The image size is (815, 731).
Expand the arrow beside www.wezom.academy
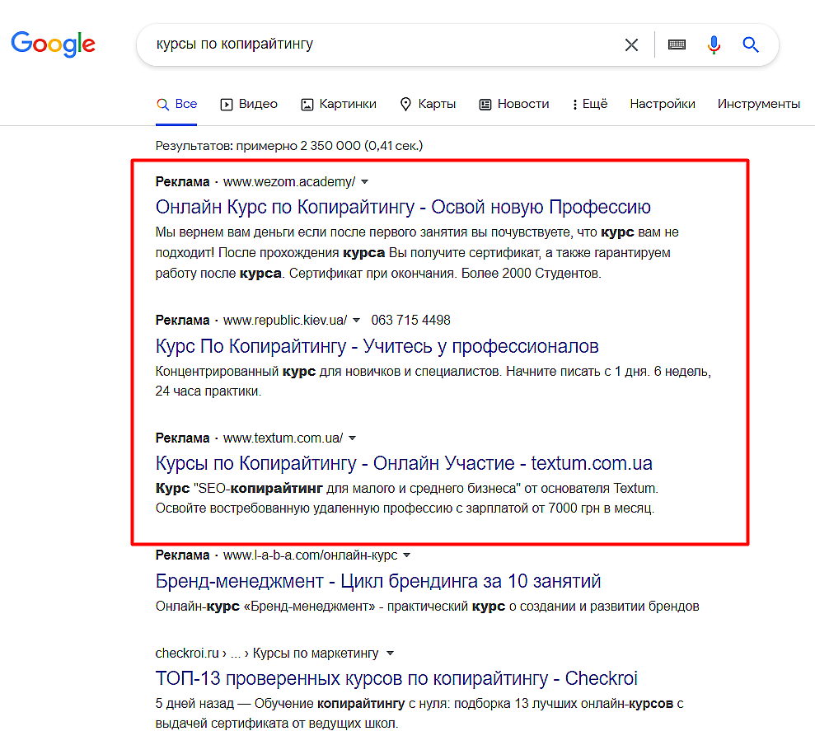click(x=365, y=182)
